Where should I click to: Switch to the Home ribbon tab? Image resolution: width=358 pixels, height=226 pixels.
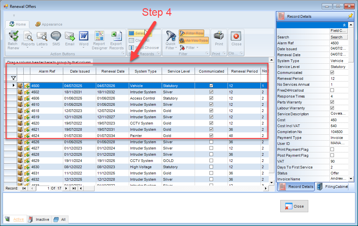(x=18, y=24)
